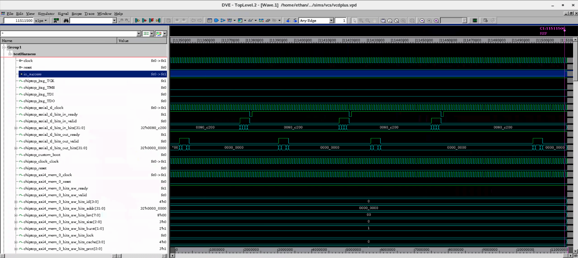Select chipktop_axi4_mem_0_bits_aw_valid signal

pyautogui.click(x=55, y=195)
